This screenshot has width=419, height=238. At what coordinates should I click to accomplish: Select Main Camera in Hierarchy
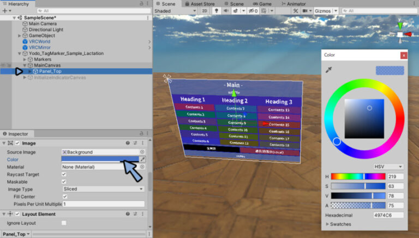tap(43, 23)
